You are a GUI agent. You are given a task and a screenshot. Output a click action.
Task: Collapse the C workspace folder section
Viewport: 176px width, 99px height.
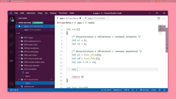pyautogui.click(x=17, y=33)
